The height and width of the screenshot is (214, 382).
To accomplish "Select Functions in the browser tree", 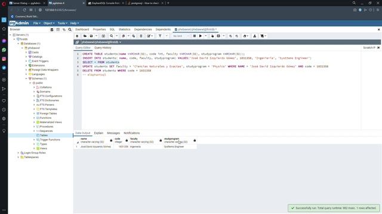I will (45, 118).
